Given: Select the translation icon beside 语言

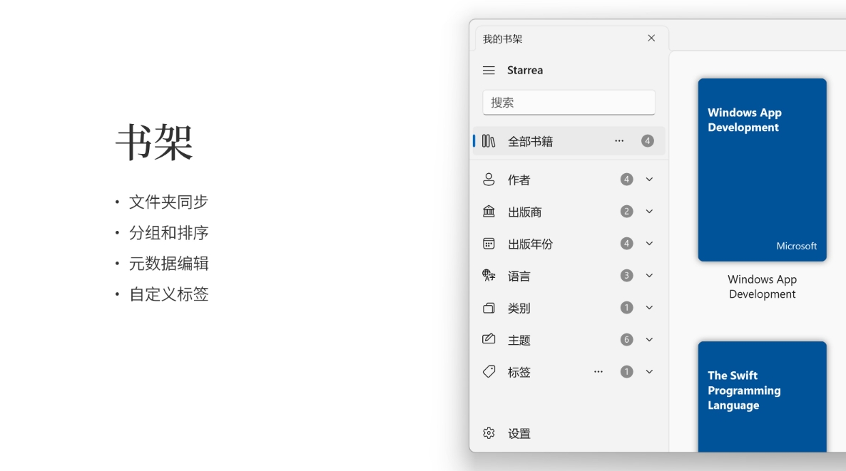Looking at the screenshot, I should pyautogui.click(x=489, y=276).
